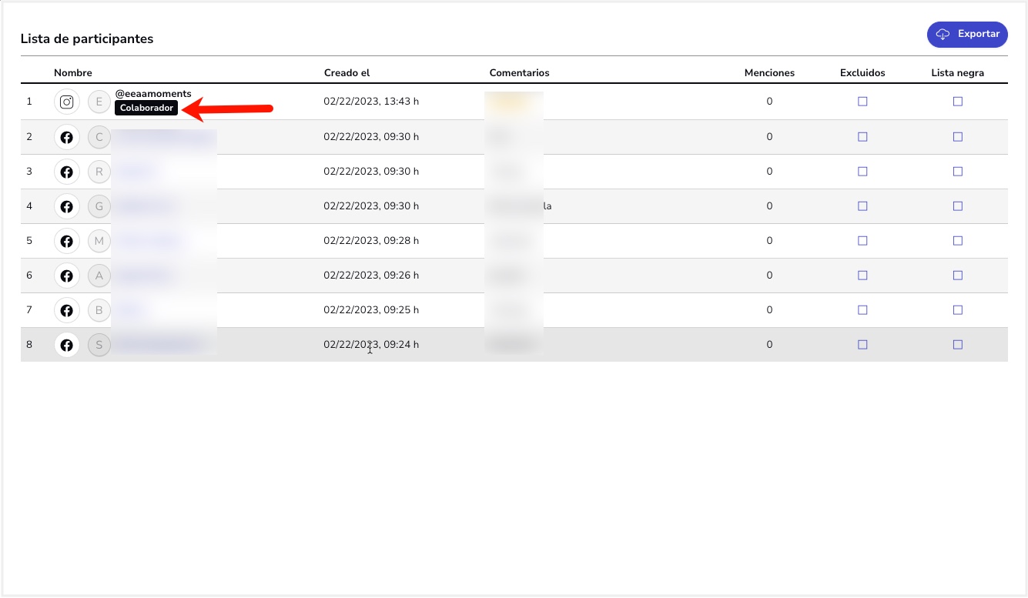
Task: Click the Colaborador badge
Action: 146,109
